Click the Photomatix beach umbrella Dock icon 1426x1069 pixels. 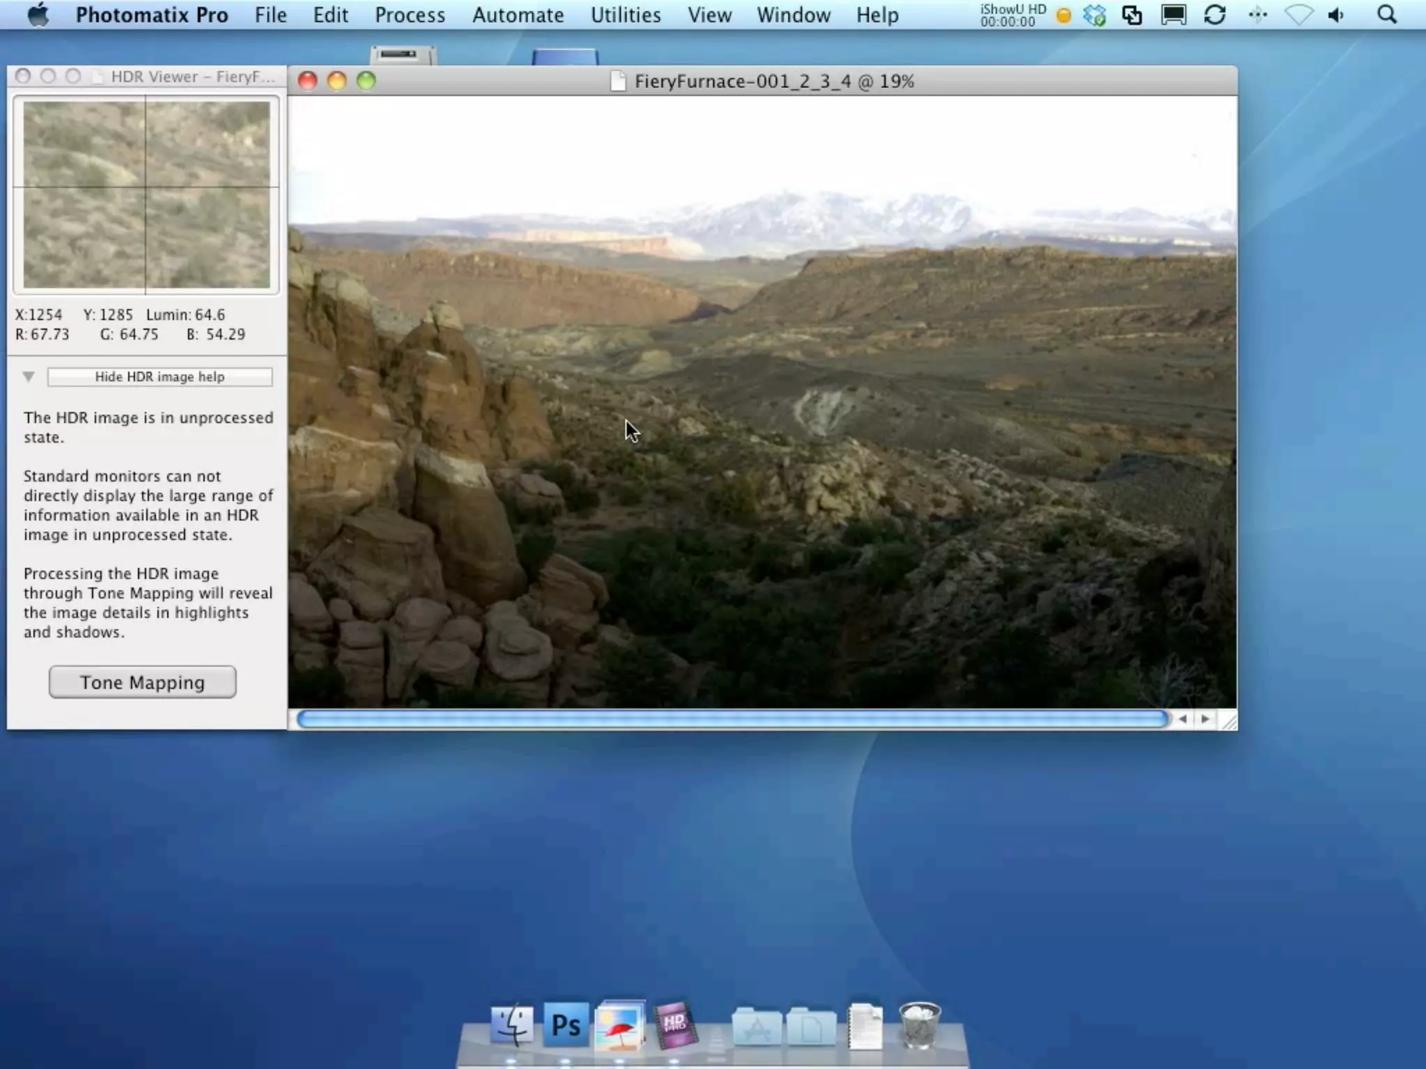620,1025
